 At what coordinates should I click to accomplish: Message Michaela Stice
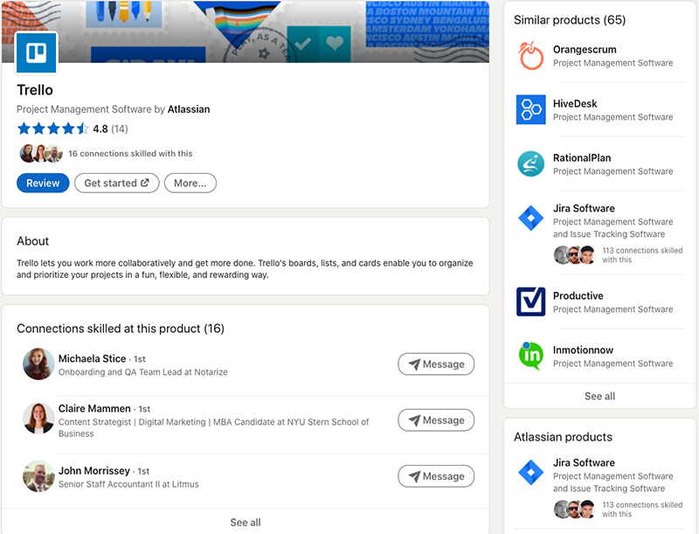point(436,364)
